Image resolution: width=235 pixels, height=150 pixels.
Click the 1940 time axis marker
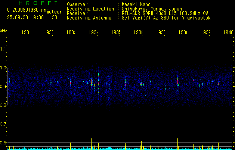(x=228, y=32)
